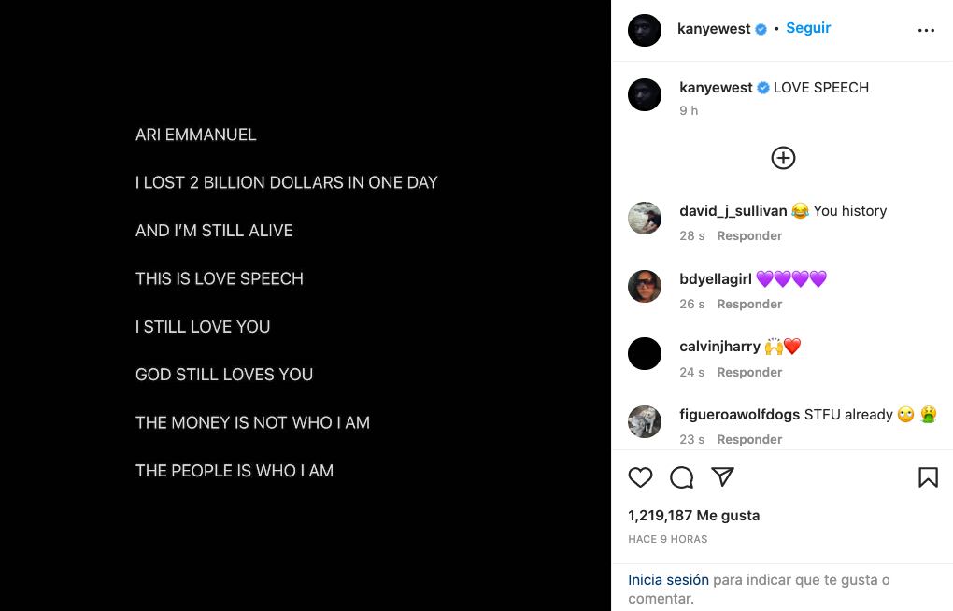Select the heart icon under the post

point(640,476)
